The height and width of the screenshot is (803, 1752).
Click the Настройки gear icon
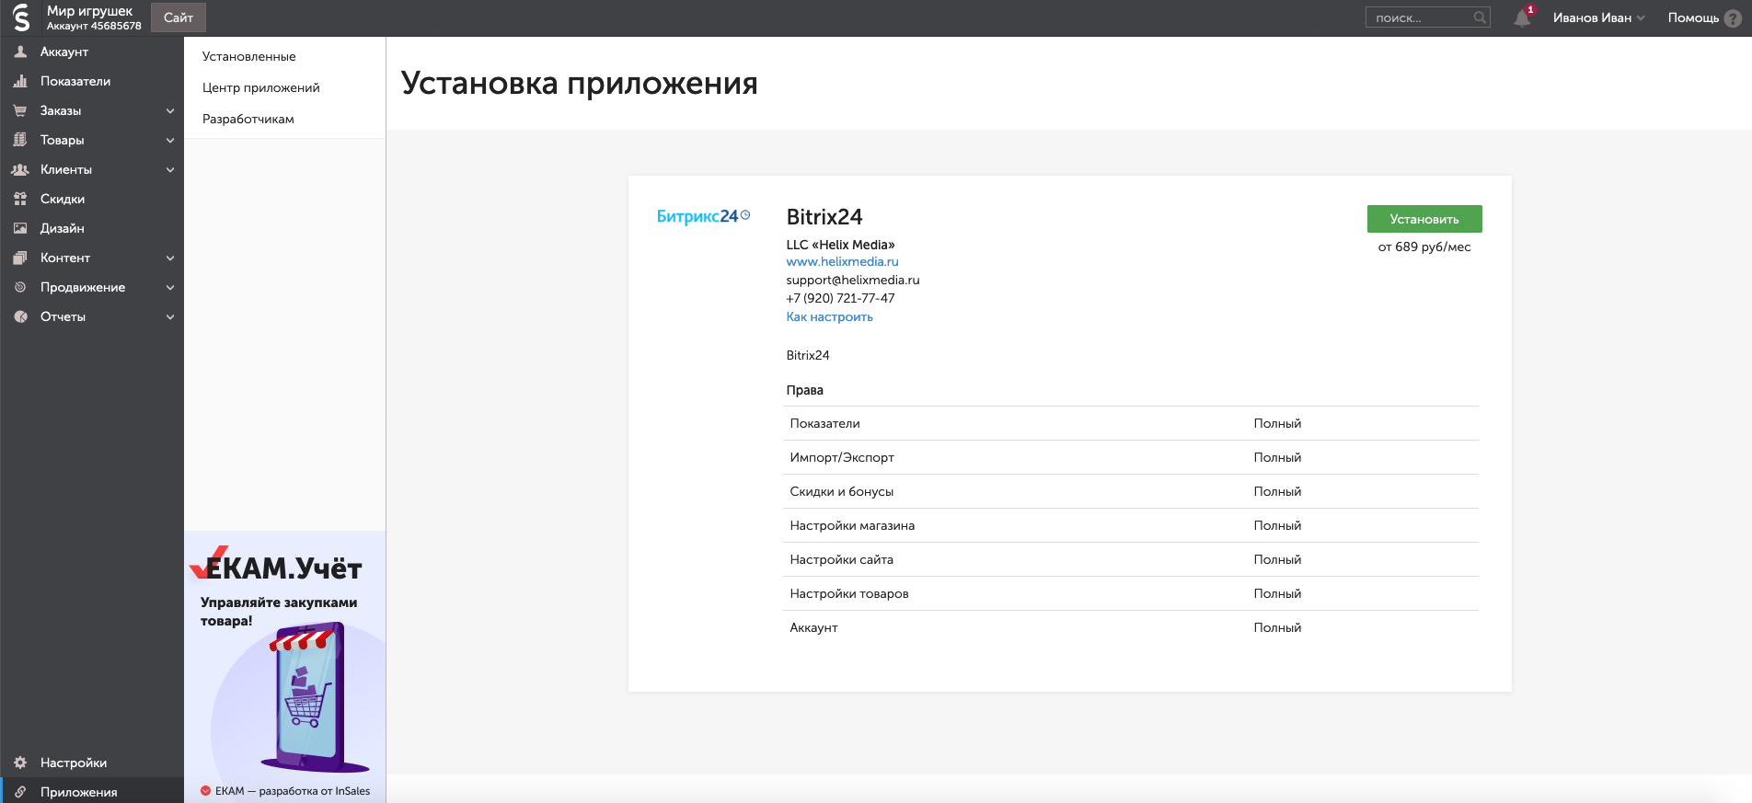[20, 763]
